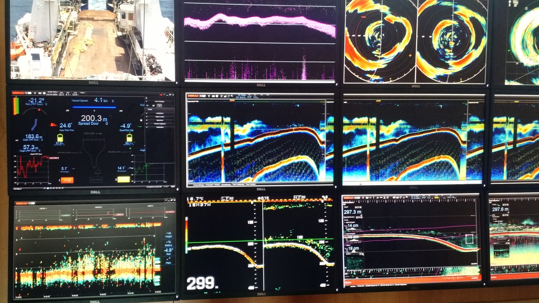The height and width of the screenshot is (303, 539).
Task: Select the HF channel label on Furuno sounder
Action: coord(298,198)
